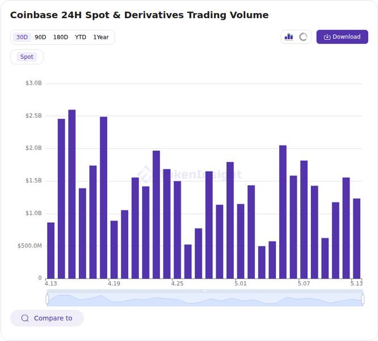Switch to the 90D time range
The width and height of the screenshot is (378, 341).
(40, 37)
